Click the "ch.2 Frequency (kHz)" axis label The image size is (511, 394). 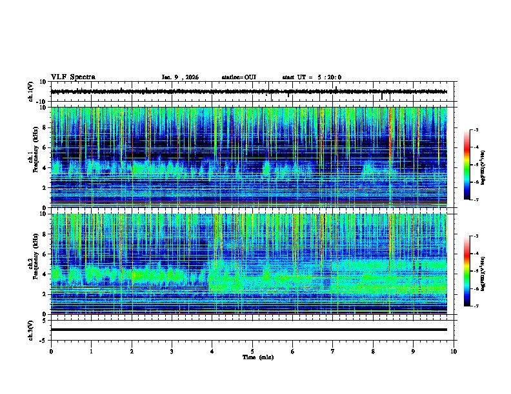point(34,256)
